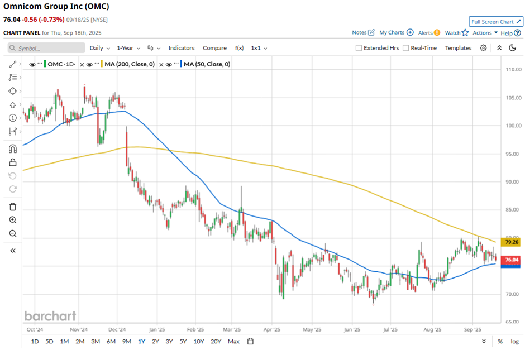Click the Symbol search field
The height and width of the screenshot is (350, 525).
(47, 48)
